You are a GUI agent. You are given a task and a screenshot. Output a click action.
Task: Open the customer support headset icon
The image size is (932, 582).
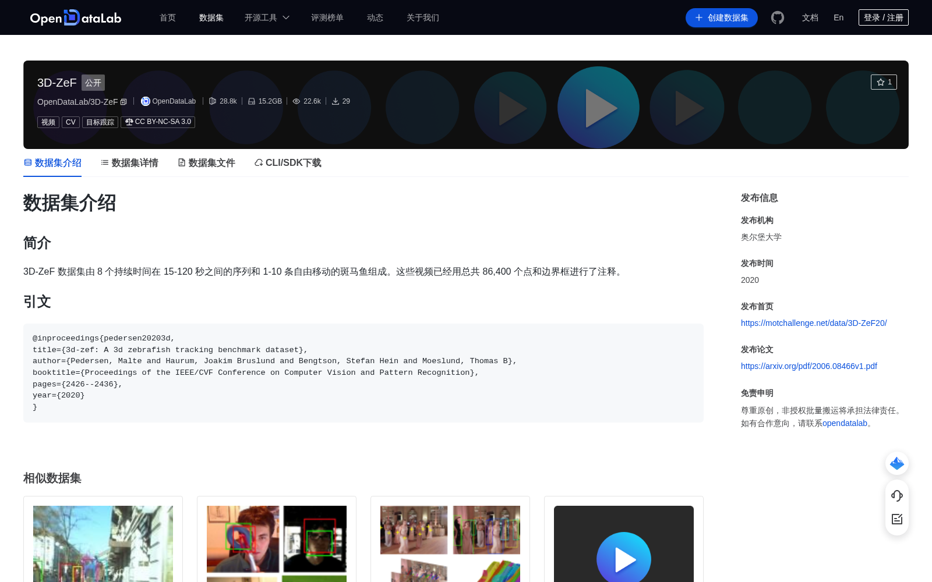tap(897, 495)
